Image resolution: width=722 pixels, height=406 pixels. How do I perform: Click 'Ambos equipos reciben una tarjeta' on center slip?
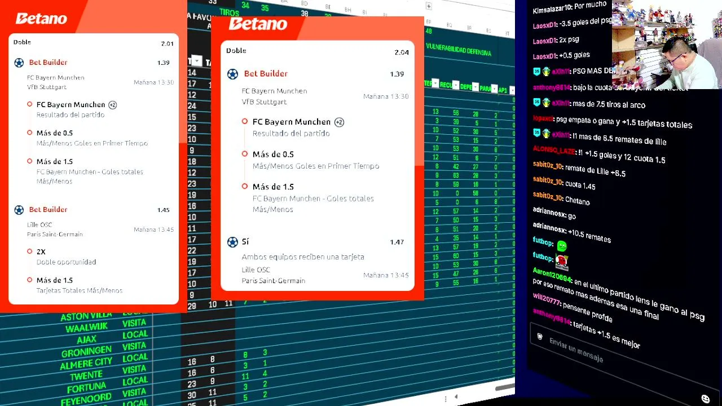(x=303, y=257)
